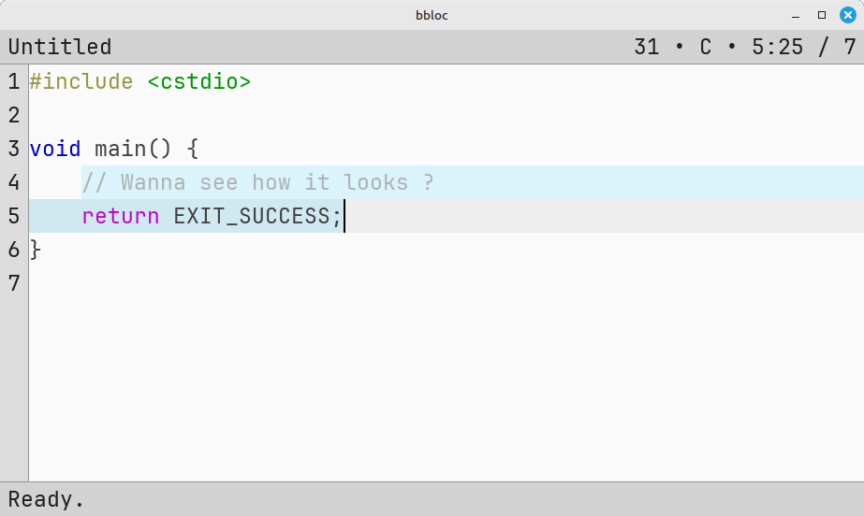Click the closing brace on line 6
The height and width of the screenshot is (516, 864).
(x=36, y=250)
